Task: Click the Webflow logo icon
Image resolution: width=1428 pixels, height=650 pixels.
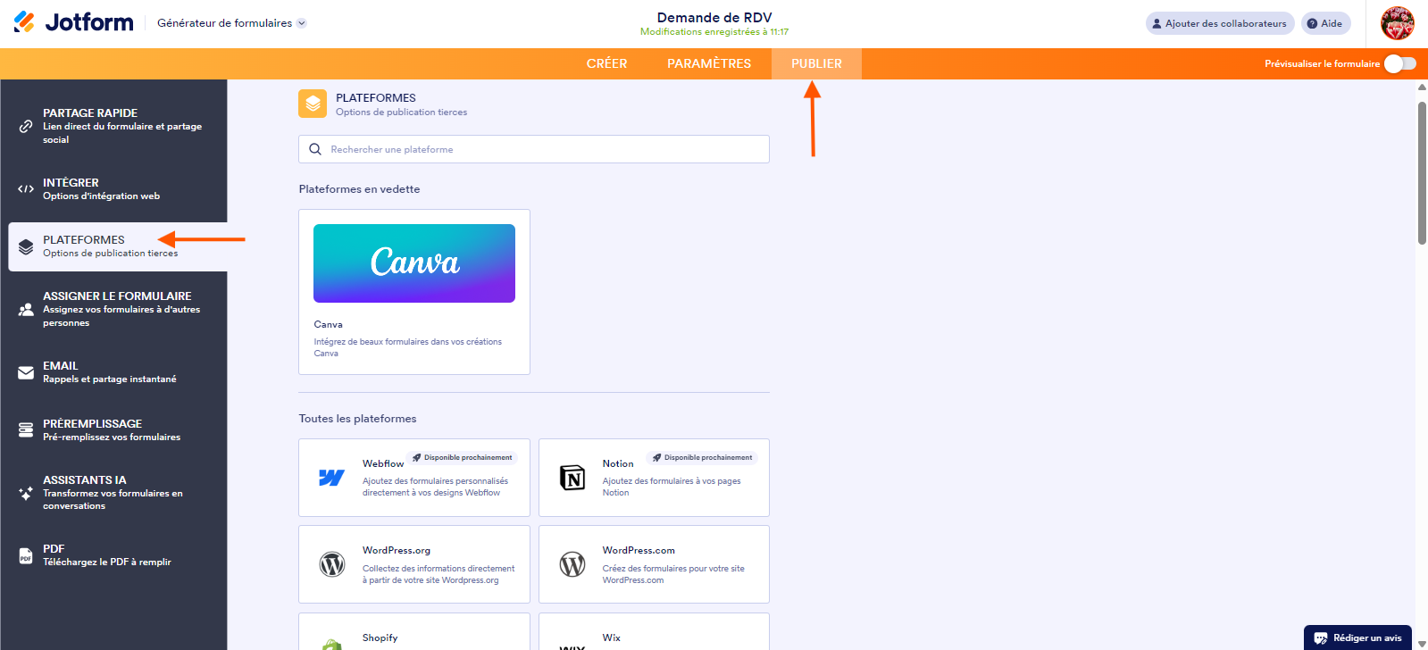Action: (331, 478)
